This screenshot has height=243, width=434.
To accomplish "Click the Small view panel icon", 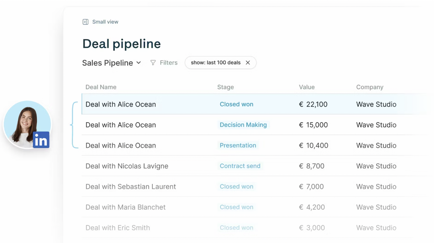I will 85,22.
